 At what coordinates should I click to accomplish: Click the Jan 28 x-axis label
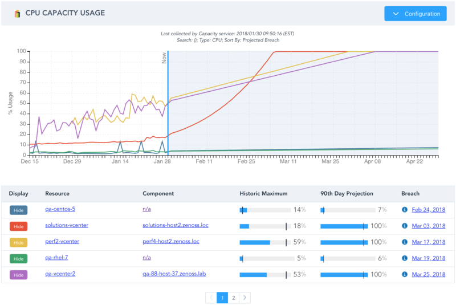pyautogui.click(x=162, y=161)
